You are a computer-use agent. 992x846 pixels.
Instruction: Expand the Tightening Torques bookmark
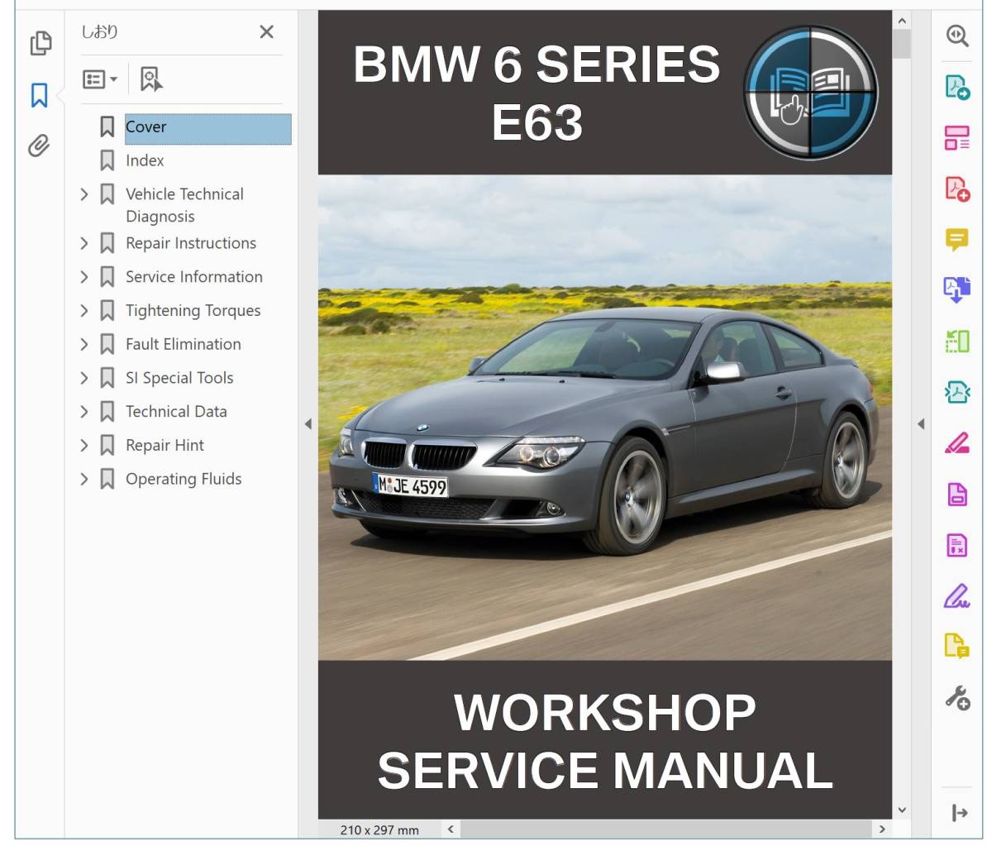[x=84, y=311]
